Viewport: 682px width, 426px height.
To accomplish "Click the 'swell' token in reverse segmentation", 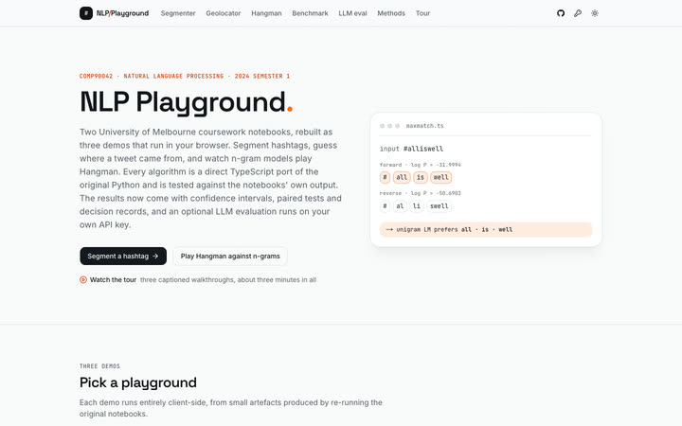I will pyautogui.click(x=439, y=206).
